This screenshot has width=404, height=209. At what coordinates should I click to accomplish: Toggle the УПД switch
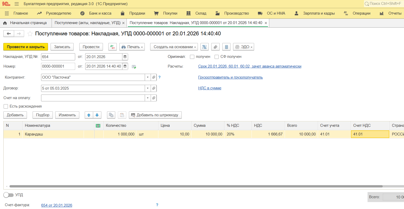click(x=8, y=195)
